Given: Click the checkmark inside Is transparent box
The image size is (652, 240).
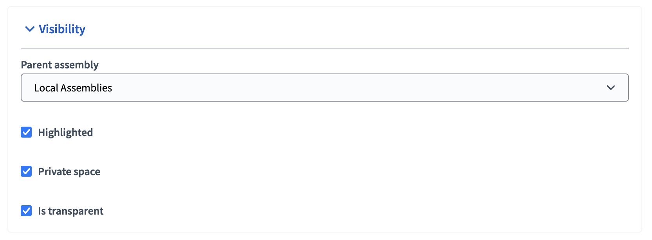Looking at the screenshot, I should click(26, 211).
